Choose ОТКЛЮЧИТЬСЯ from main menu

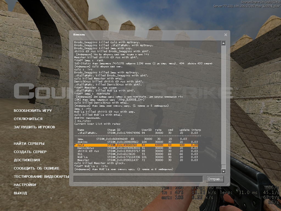point(28,119)
